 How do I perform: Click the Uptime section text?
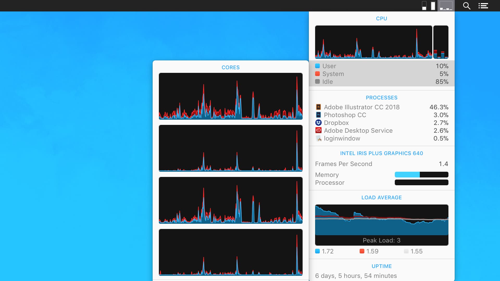[356, 276]
